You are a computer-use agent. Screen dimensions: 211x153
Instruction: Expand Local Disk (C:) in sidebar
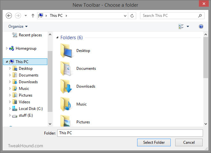coord(10,109)
